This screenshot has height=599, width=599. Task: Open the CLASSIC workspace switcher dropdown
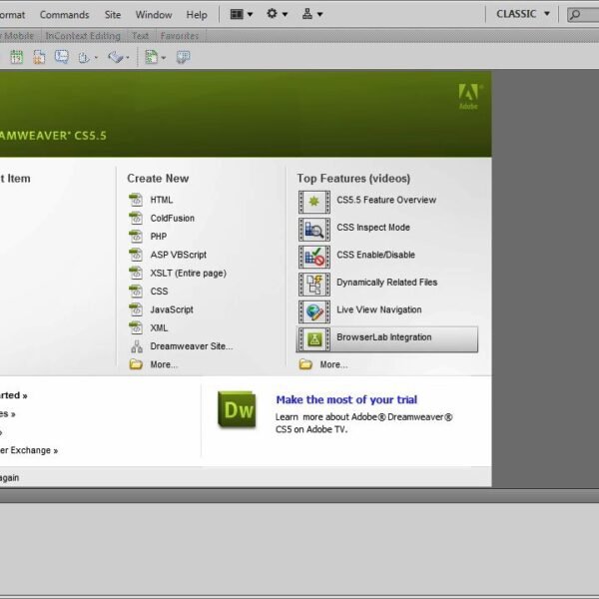(522, 14)
